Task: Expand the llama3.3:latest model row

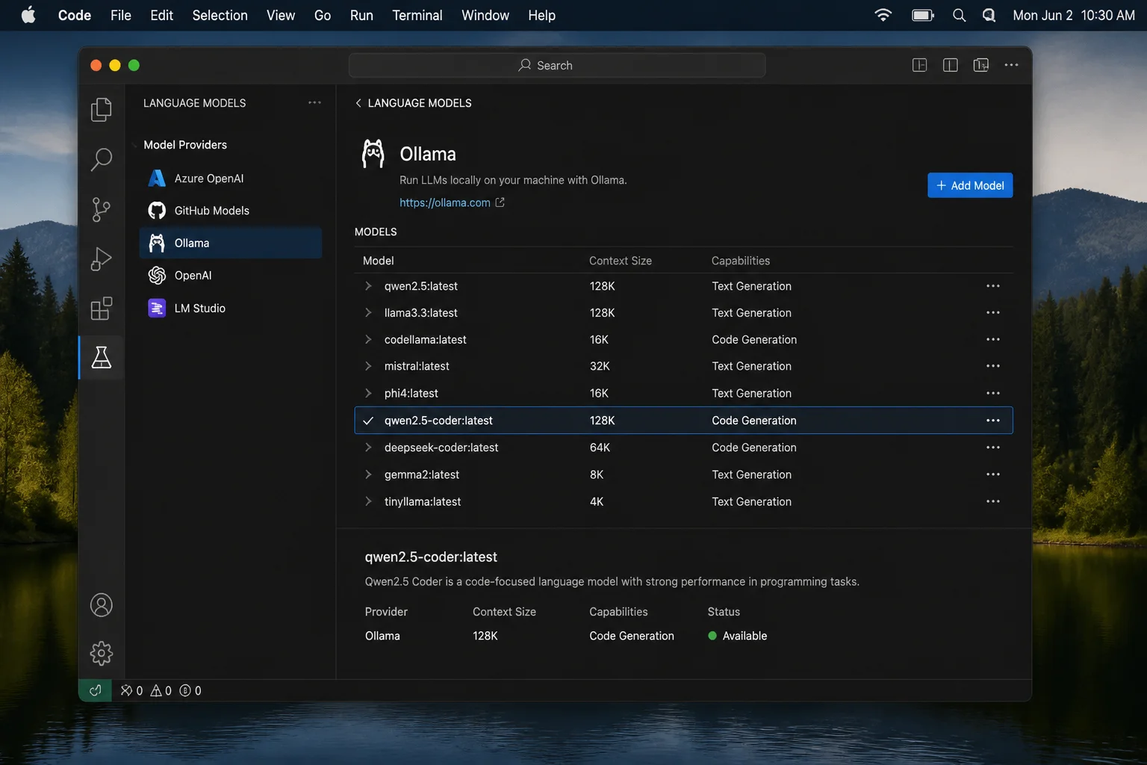Action: coord(368,313)
